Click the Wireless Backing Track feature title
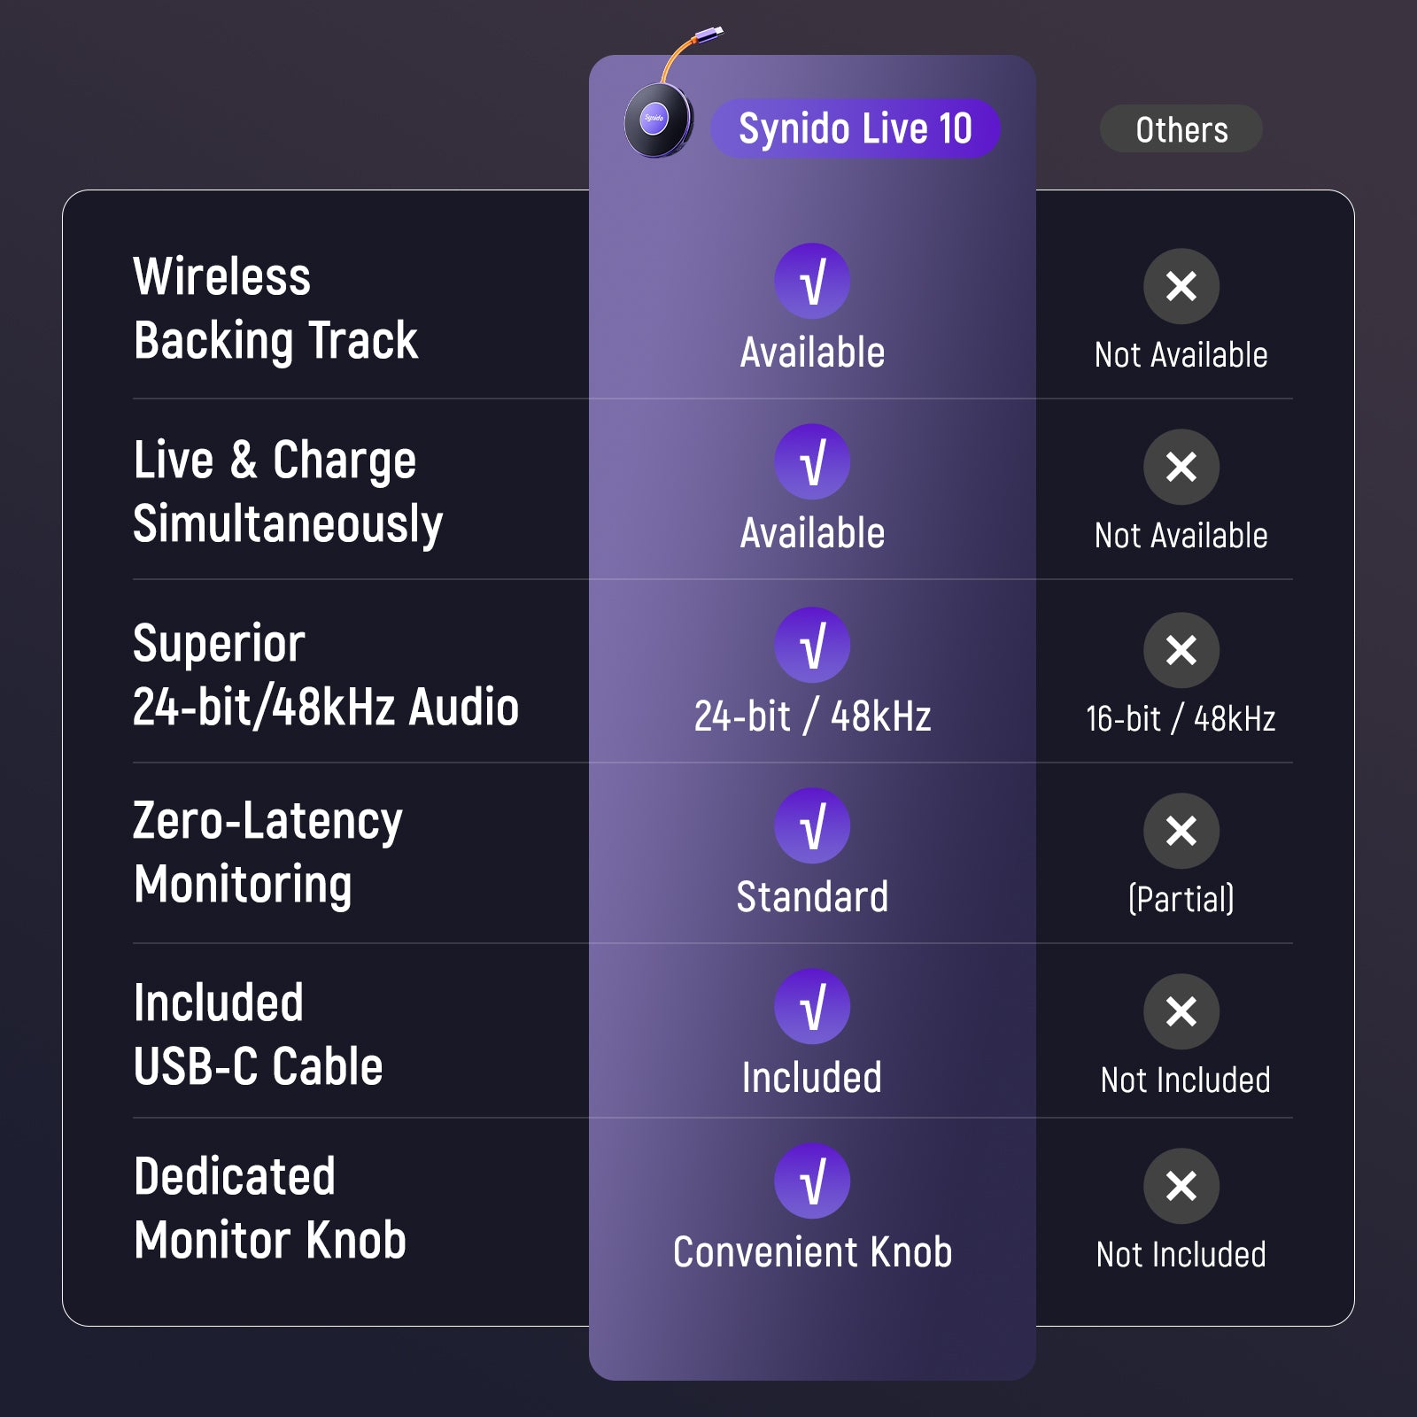Image resolution: width=1417 pixels, height=1417 pixels. (275, 308)
